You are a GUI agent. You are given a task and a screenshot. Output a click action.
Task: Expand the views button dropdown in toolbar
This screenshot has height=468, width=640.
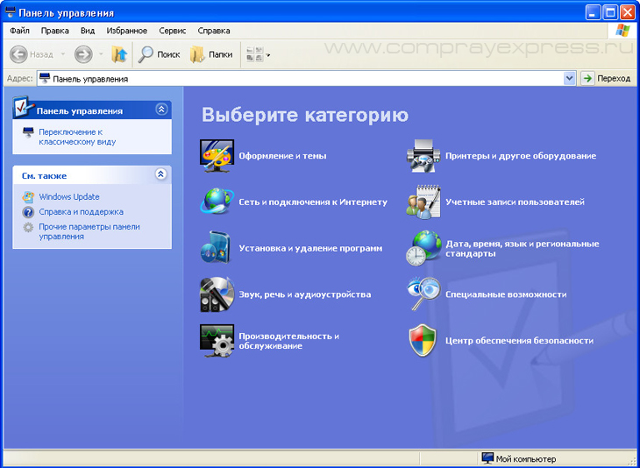pos(268,54)
